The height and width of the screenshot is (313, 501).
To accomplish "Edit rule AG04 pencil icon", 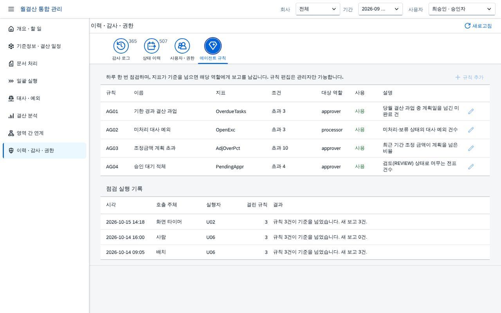I will (471, 167).
